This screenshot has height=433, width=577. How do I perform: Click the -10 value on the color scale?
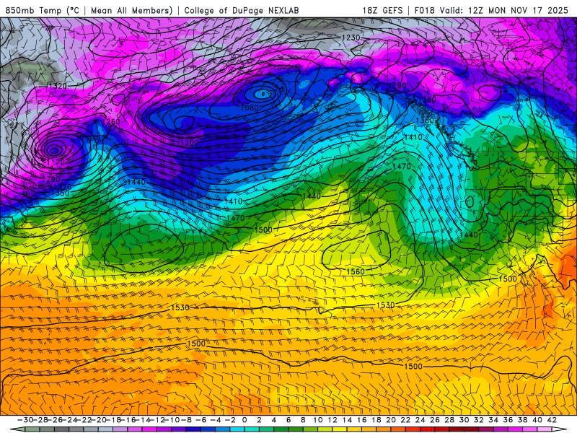coord(172,420)
